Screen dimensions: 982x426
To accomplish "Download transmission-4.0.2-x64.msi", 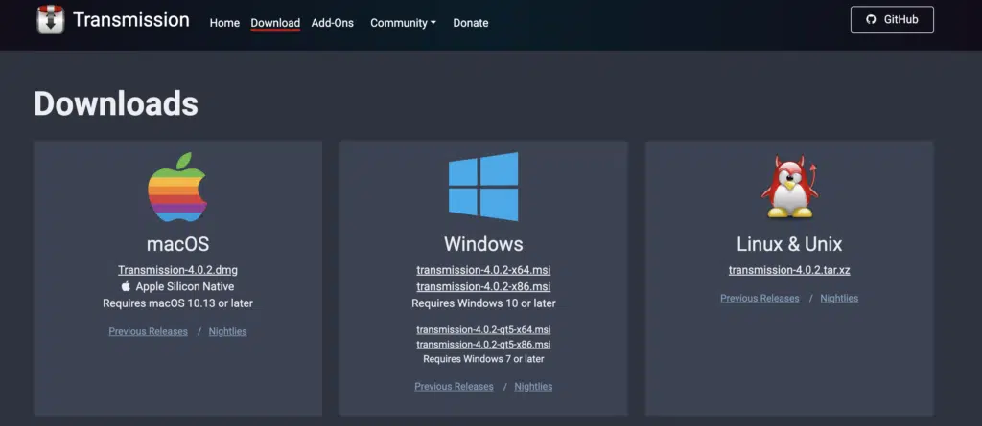I will click(x=483, y=270).
